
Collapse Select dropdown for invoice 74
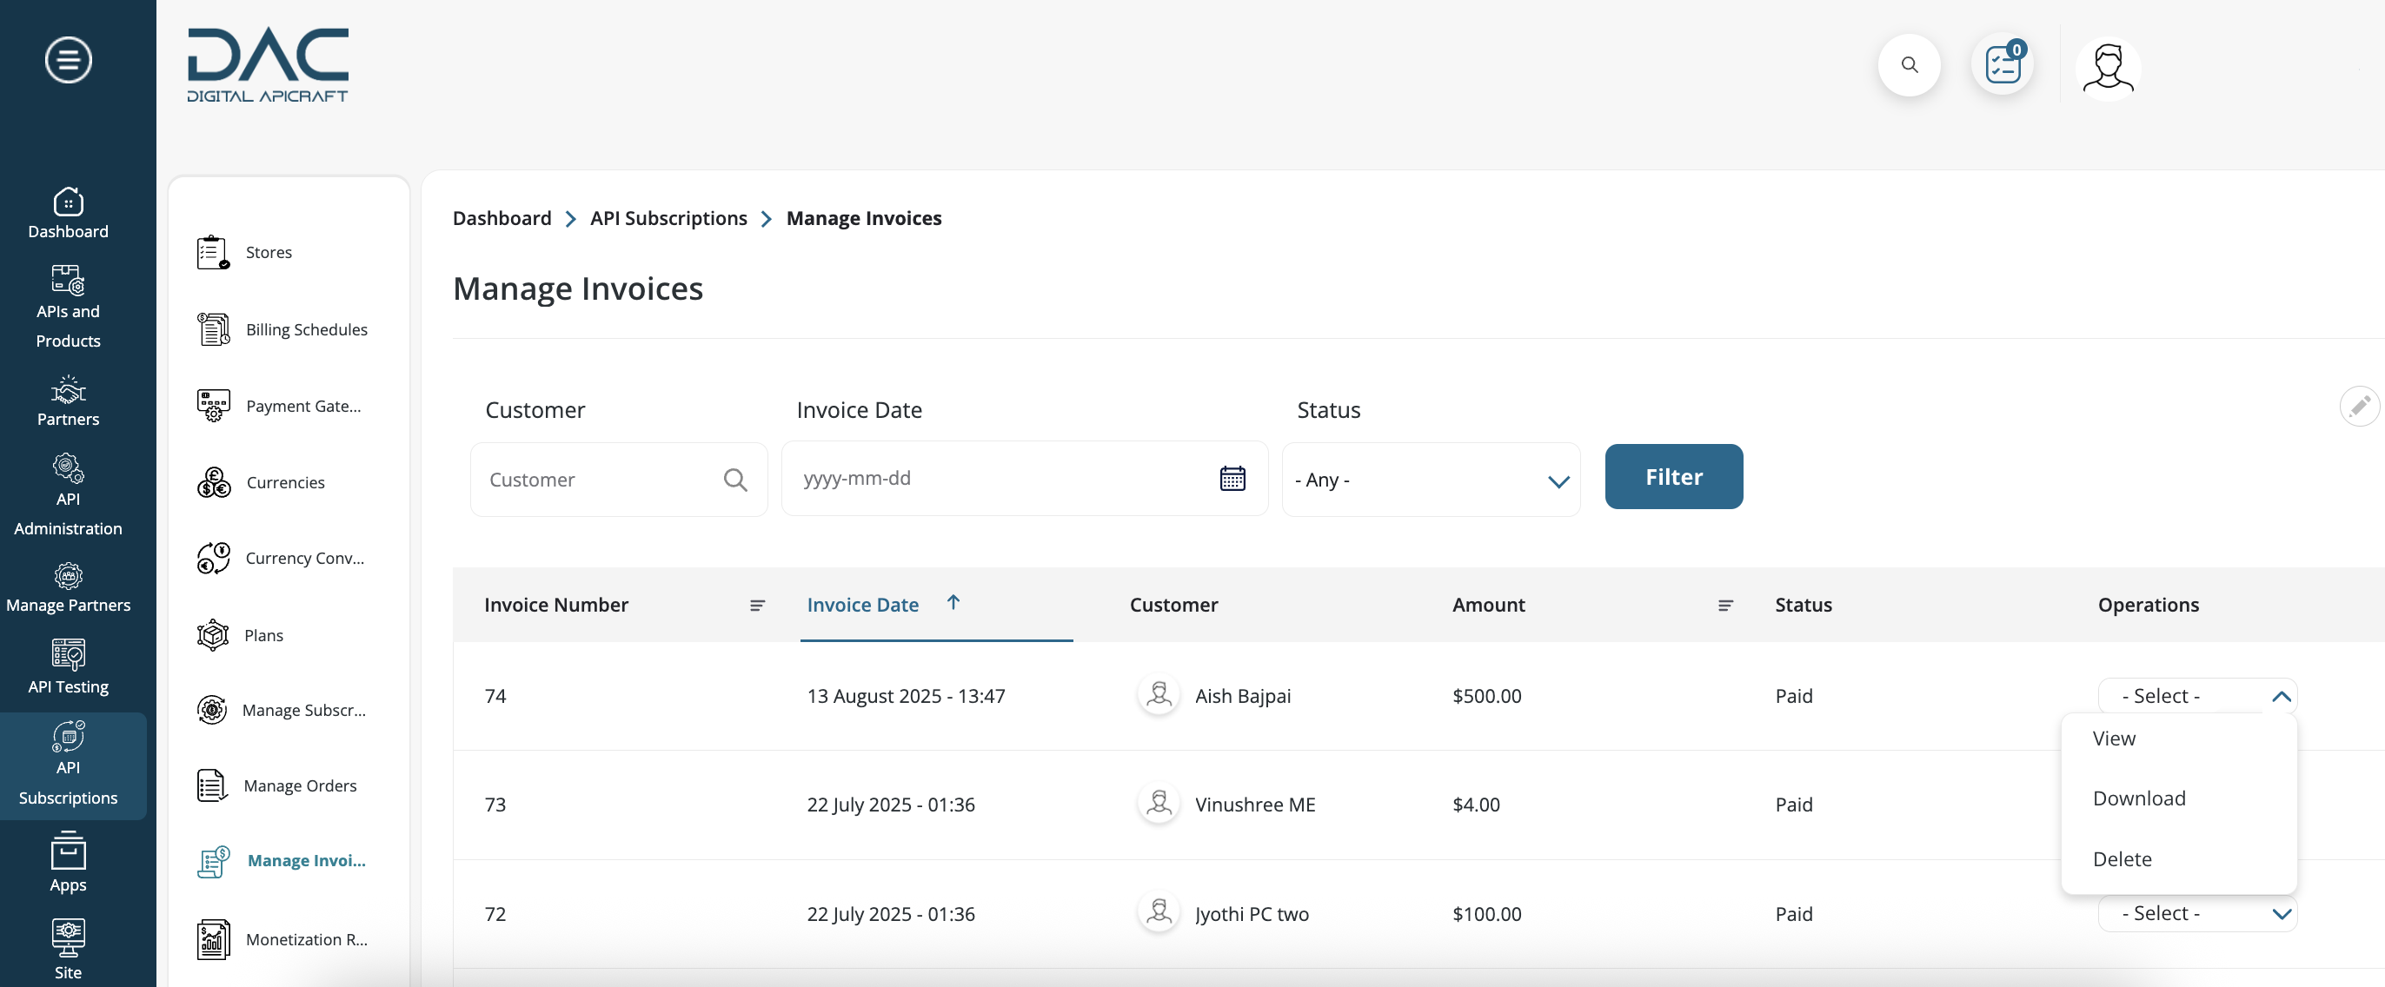[2197, 695]
